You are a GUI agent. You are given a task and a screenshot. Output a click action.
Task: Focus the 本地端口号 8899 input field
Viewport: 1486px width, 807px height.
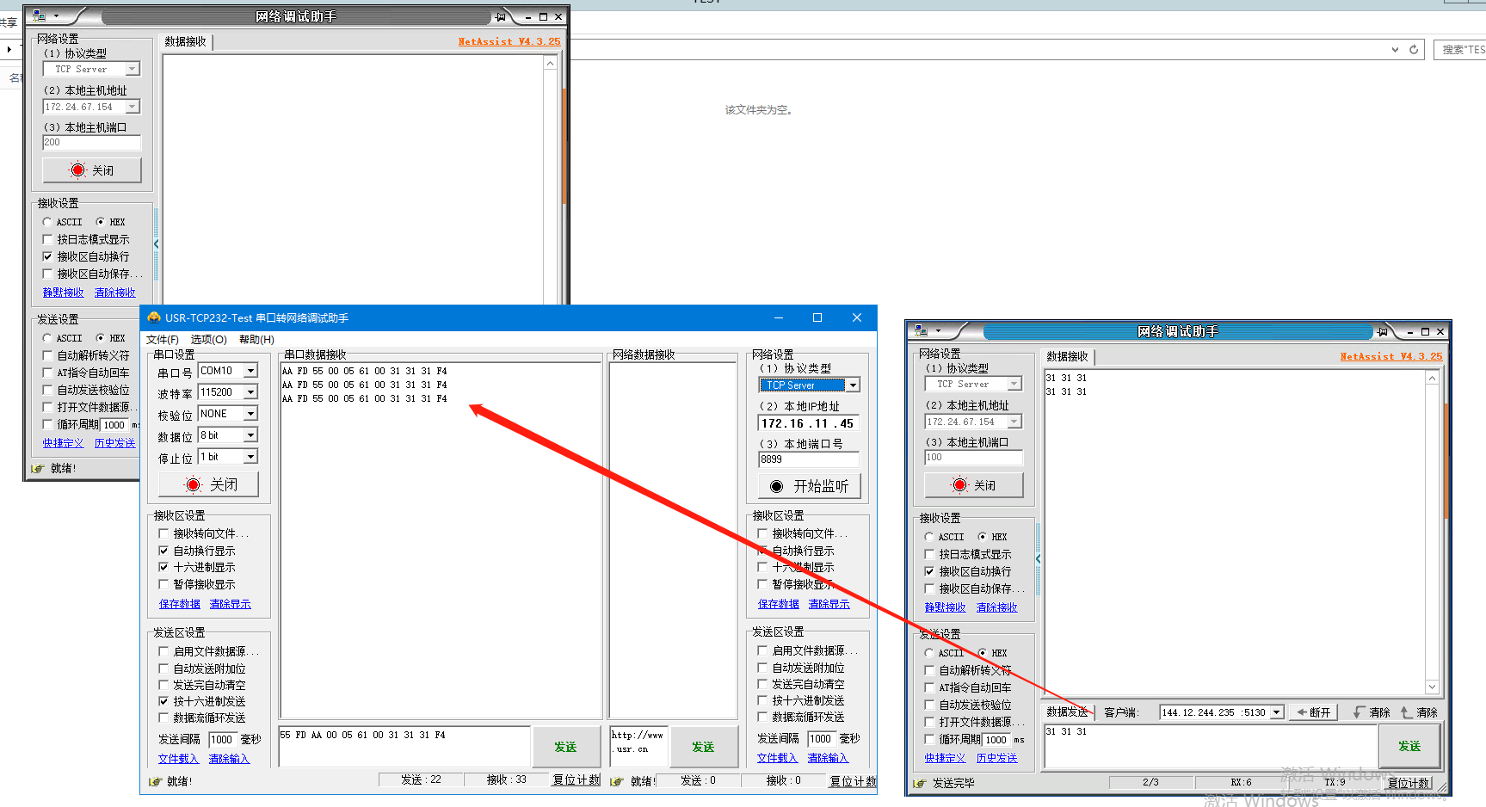tap(809, 459)
